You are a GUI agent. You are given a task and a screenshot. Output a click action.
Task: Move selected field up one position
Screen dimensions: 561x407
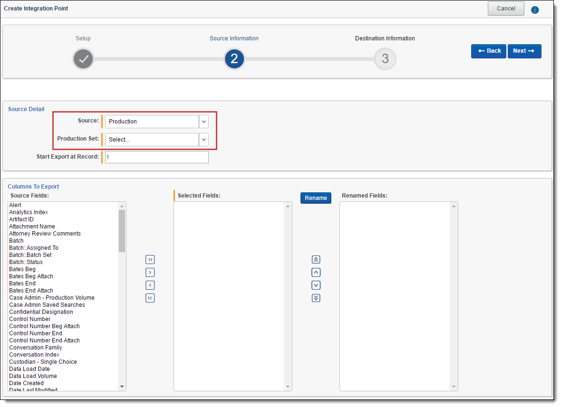click(316, 273)
